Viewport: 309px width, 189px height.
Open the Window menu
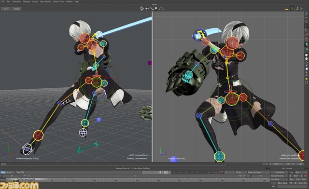click(70, 1)
